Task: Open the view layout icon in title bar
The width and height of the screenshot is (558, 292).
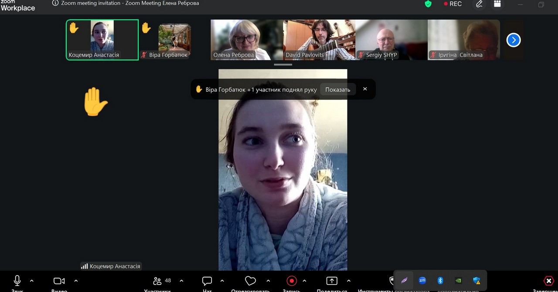Action: click(497, 4)
